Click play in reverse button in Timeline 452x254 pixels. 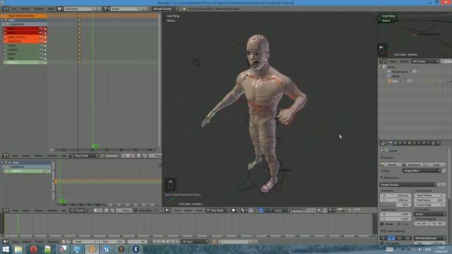coord(163,241)
